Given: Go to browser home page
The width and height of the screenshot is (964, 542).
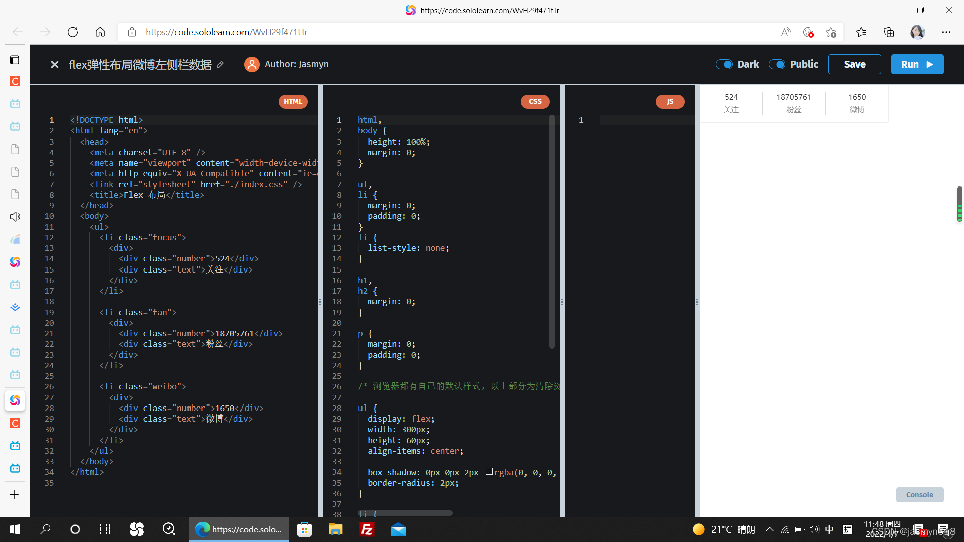Looking at the screenshot, I should pos(100,32).
